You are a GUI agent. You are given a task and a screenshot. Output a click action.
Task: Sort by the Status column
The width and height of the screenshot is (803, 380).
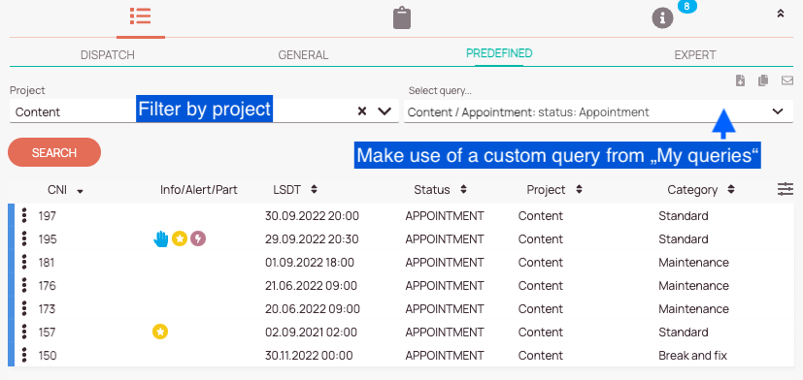(x=441, y=190)
